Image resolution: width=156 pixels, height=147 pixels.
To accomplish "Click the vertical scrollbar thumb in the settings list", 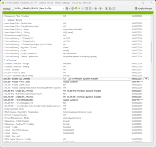I will (152, 52).
